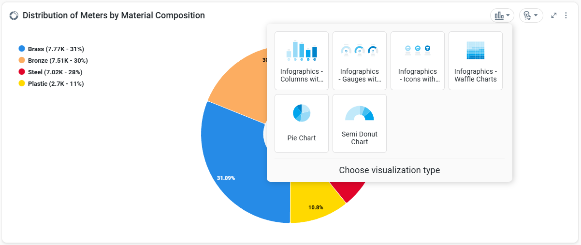
Task: Open the insights lightbulb dropdown
Action: [x=531, y=15]
